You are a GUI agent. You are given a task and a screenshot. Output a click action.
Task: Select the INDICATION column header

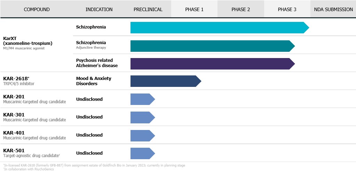point(99,9)
